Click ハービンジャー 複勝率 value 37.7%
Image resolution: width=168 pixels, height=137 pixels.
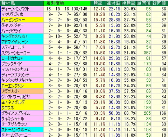point(130,20)
